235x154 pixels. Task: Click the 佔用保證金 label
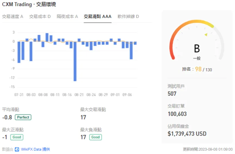point(178,126)
